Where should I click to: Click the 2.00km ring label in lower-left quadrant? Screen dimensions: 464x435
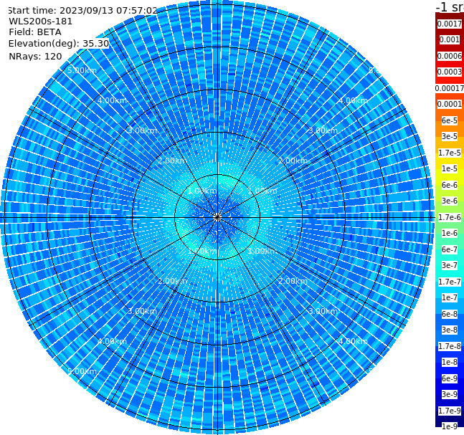click(x=173, y=281)
